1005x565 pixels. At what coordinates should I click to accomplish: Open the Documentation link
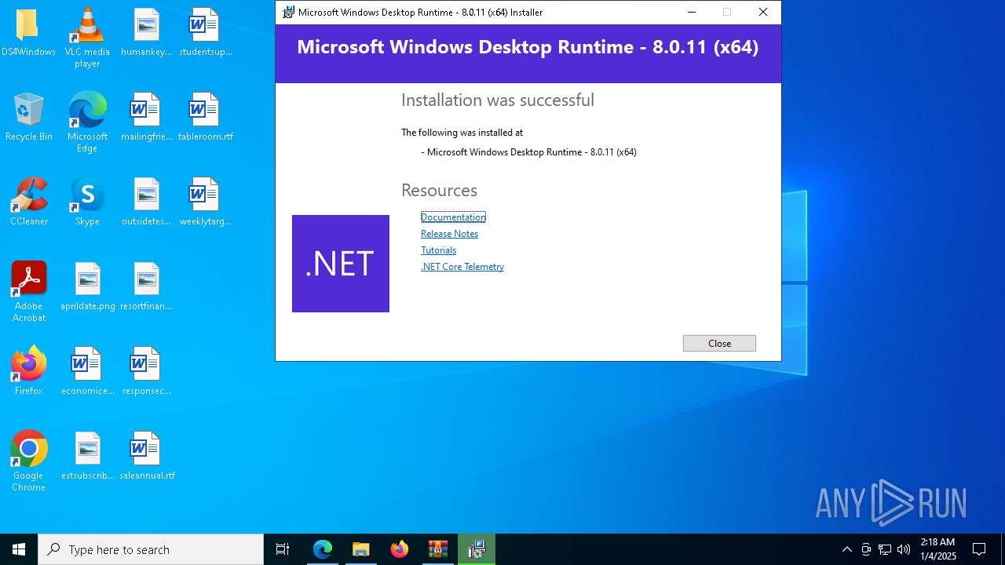453,217
